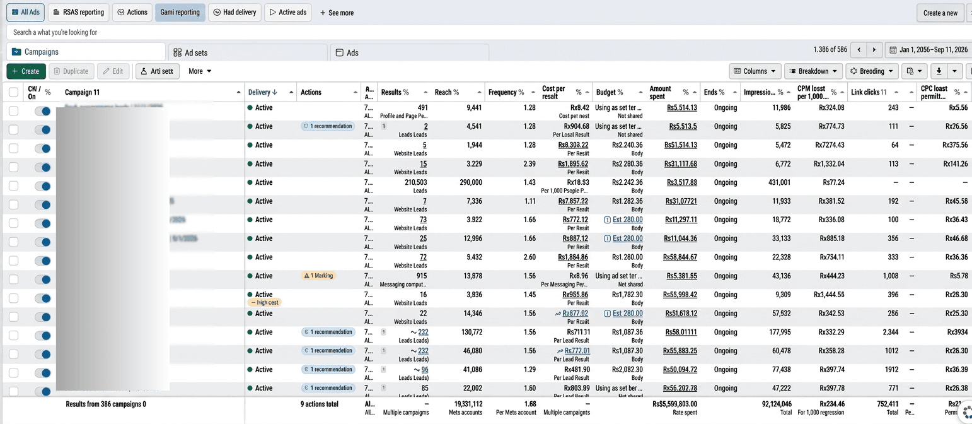
Task: Open the Actions view tab at top
Action: [132, 13]
